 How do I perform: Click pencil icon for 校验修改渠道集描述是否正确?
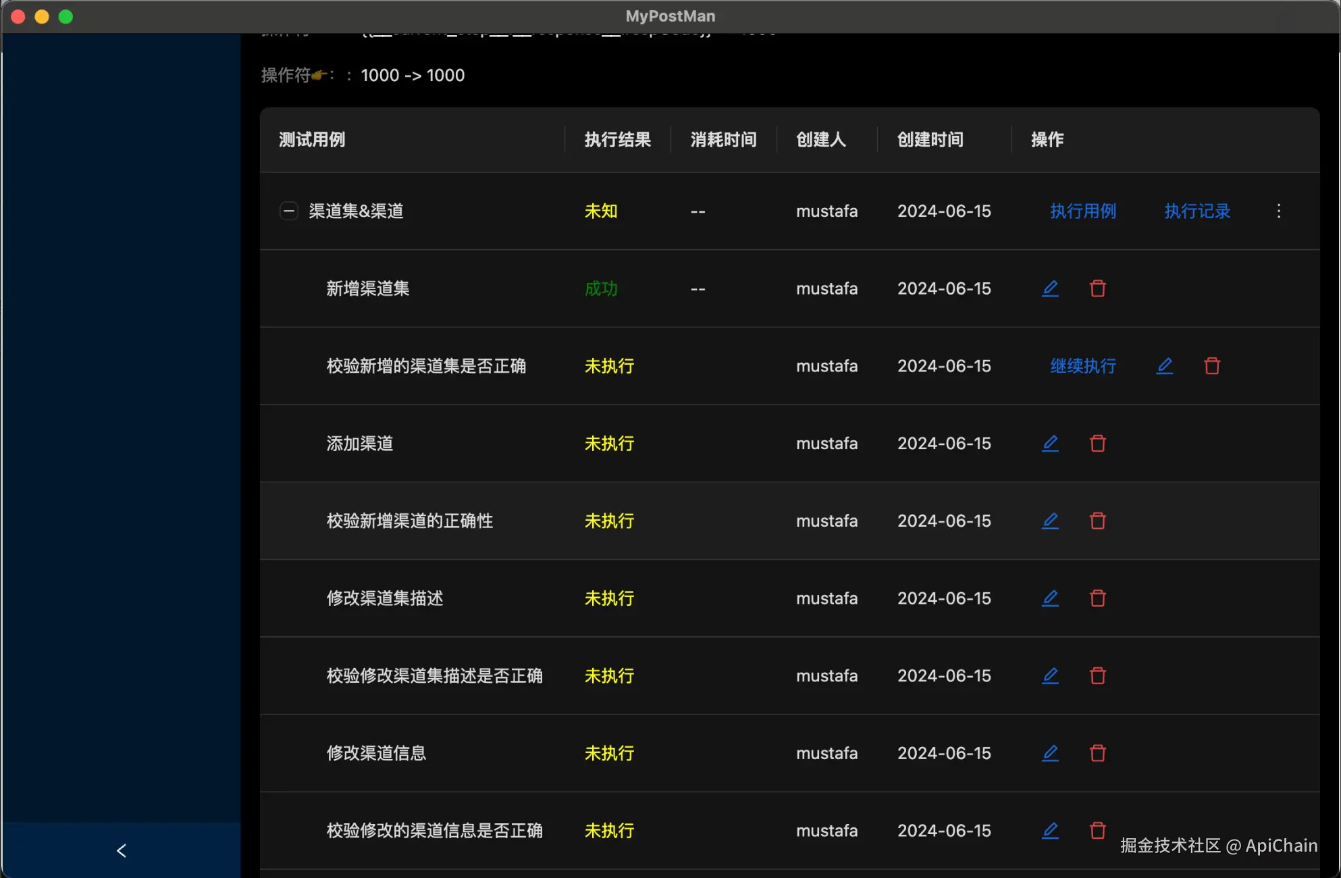pos(1050,675)
